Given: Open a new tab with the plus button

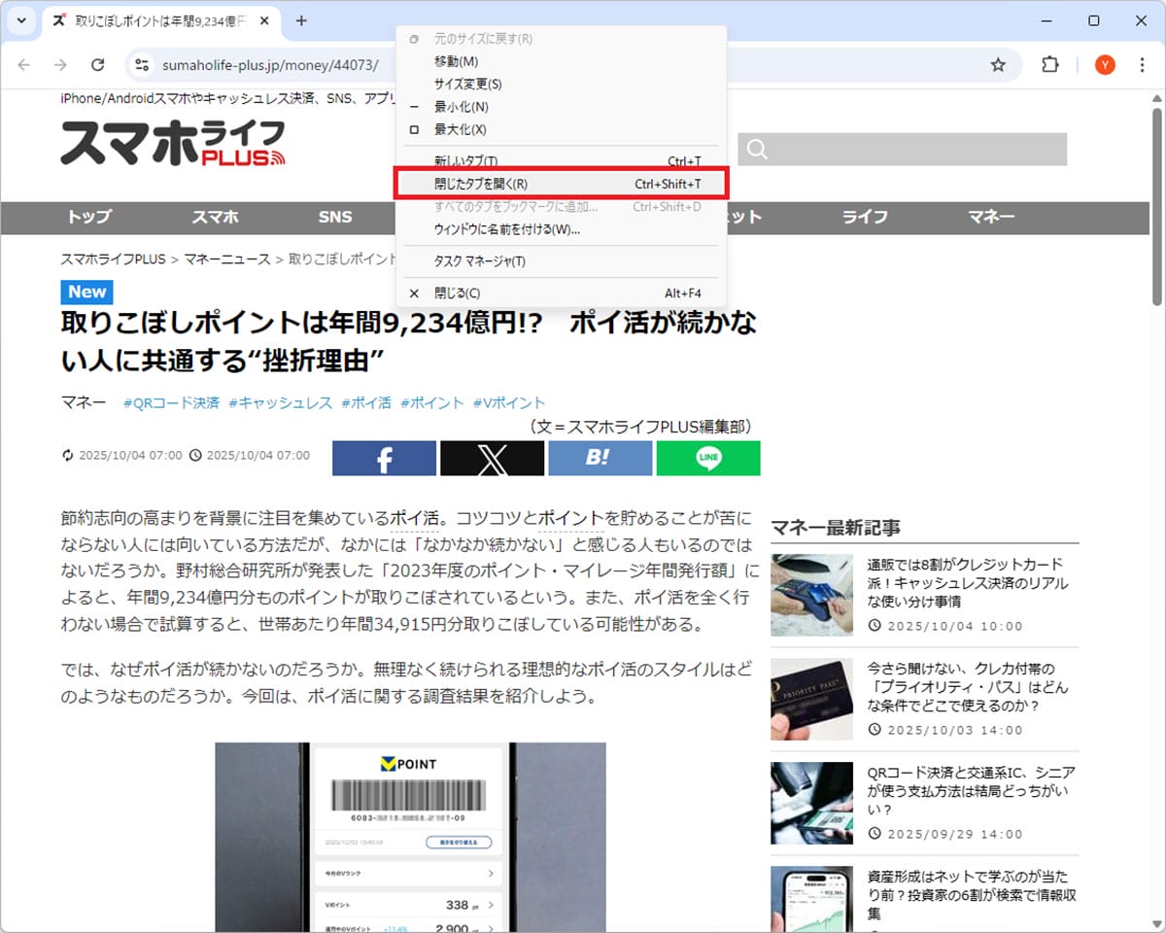Looking at the screenshot, I should 301,20.
